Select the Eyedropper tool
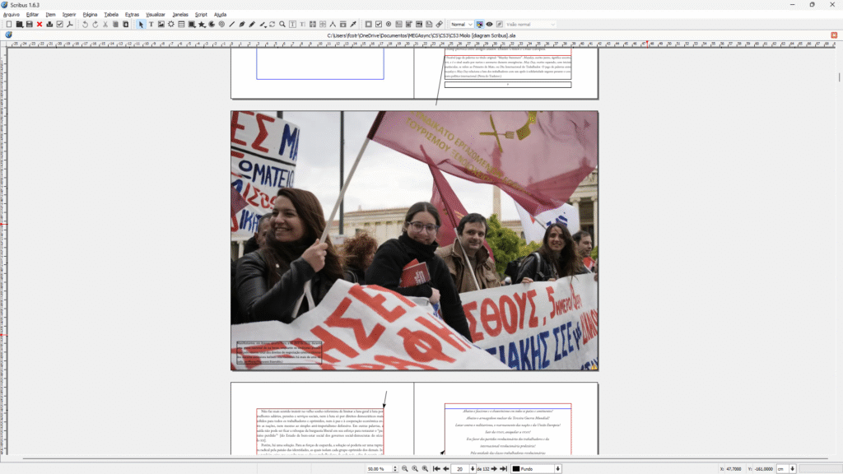 353,25
